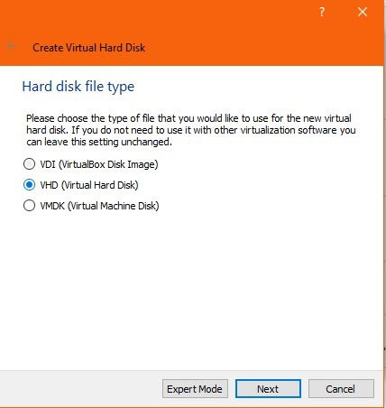Viewport: 386px width, 408px height.
Task: Close the Create Virtual Hard Disk dialog
Action: click(x=363, y=12)
